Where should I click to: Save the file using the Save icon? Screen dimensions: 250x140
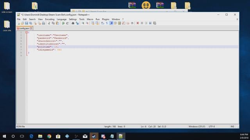(x=27, y=23)
